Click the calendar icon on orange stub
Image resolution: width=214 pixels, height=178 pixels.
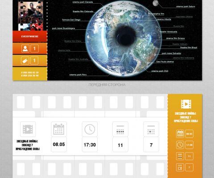(180, 133)
